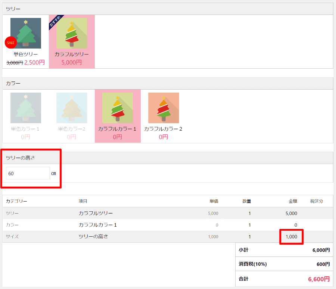Click the ツリー section header
This screenshot has width=336, height=289.
click(x=168, y=9)
